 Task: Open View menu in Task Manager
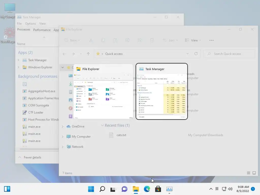coord(42,24)
